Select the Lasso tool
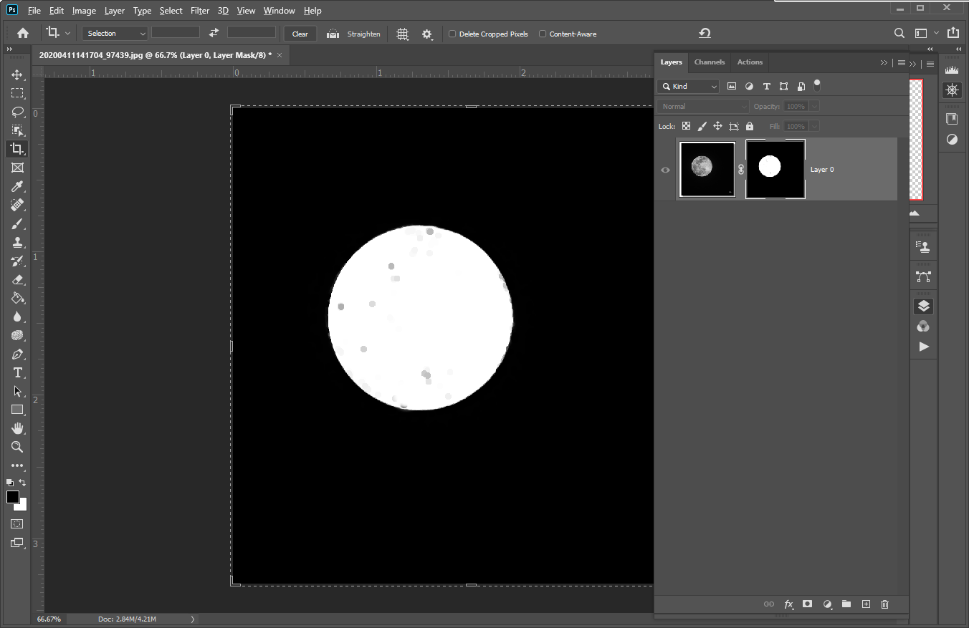Image resolution: width=969 pixels, height=628 pixels. click(17, 112)
